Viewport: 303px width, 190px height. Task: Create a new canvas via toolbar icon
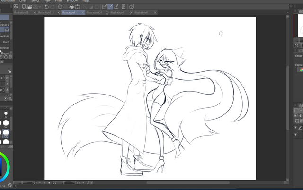[24, 7]
